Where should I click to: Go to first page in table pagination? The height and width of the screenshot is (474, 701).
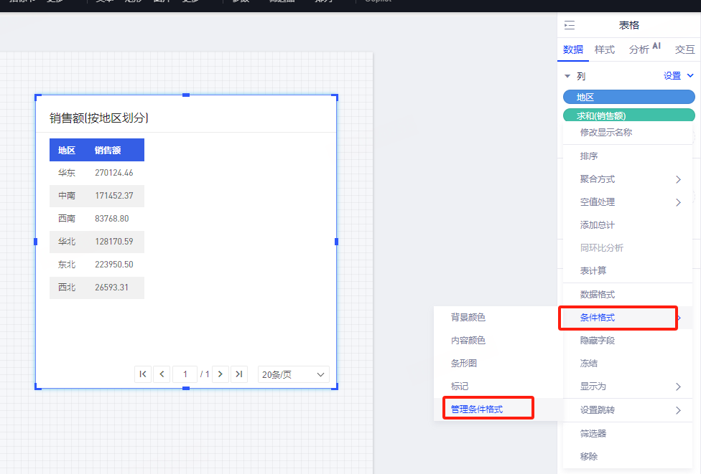click(x=143, y=374)
